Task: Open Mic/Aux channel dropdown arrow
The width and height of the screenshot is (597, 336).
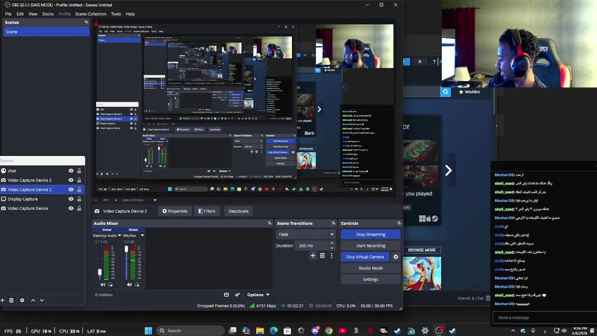Action: click(142, 236)
